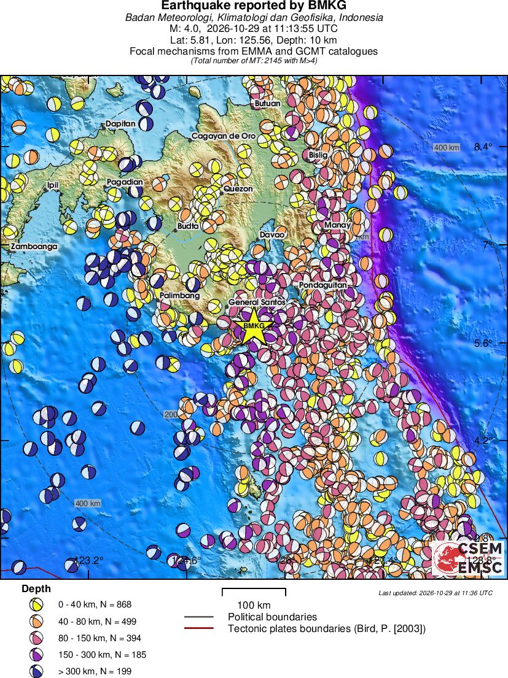Screen dimensions: 508x678
Task: Select the dark blue > 300 km depth symbol
Action: (36, 671)
